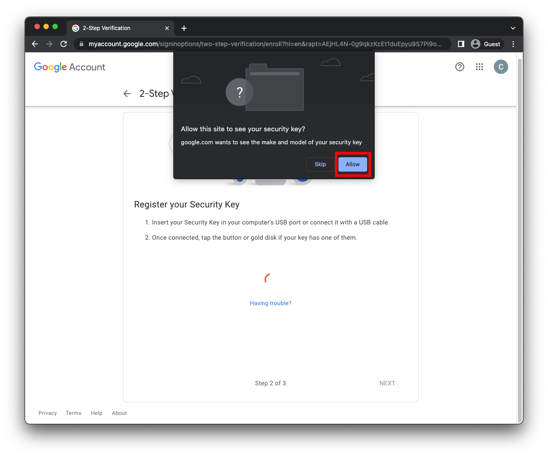Open the About footer link

point(120,413)
